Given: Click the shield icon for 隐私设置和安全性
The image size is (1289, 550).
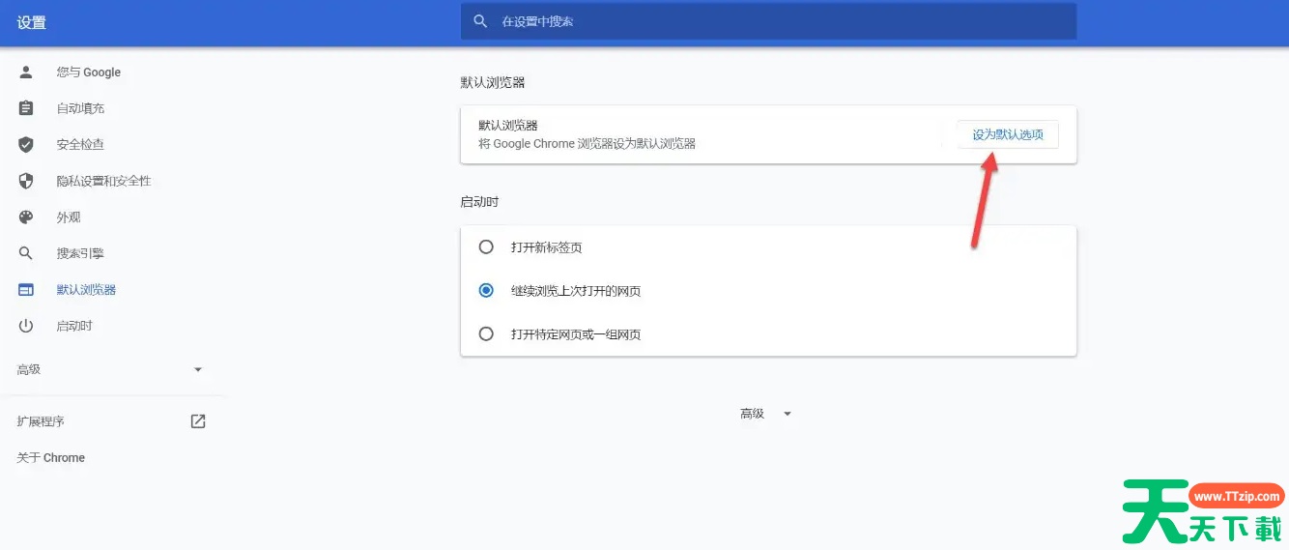Looking at the screenshot, I should pos(26,181).
